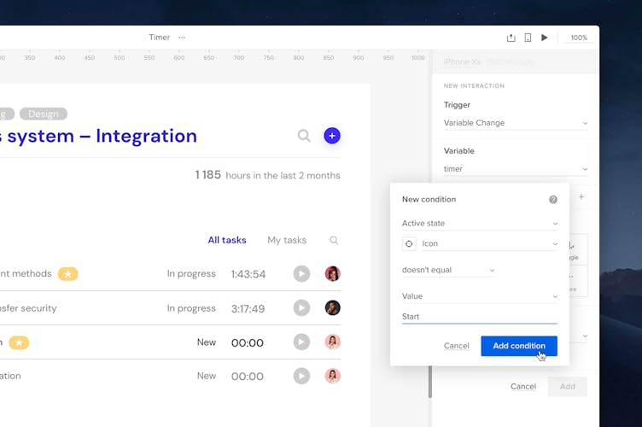Click the In progress status of methods row
642x427 pixels.
coord(191,273)
